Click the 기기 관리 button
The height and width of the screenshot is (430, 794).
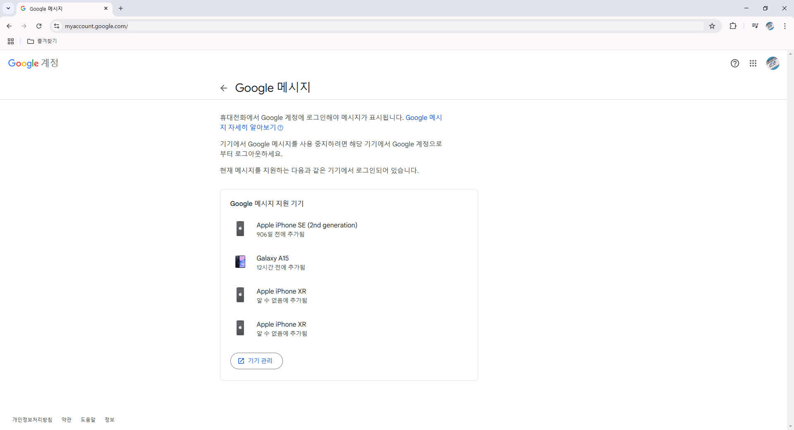tap(256, 361)
